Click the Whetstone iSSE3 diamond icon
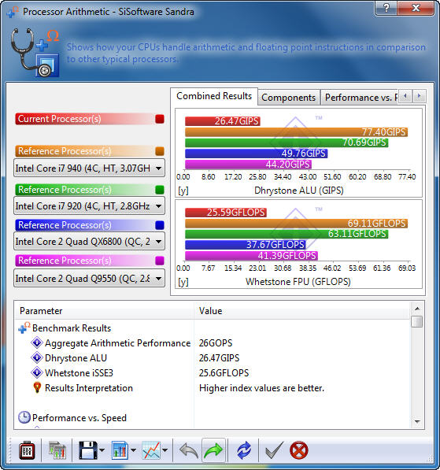Viewport: 440px width, 470px height. click(x=37, y=372)
